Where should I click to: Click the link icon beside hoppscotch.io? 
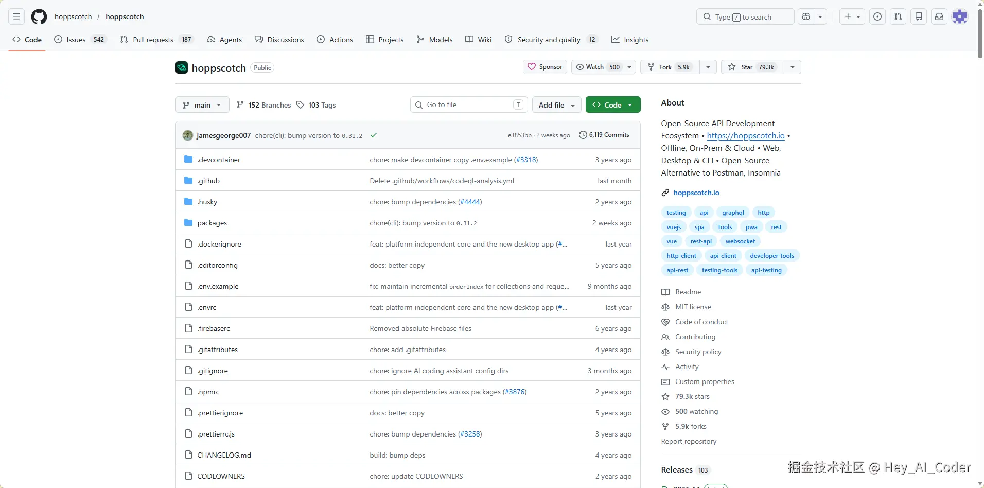click(x=665, y=193)
